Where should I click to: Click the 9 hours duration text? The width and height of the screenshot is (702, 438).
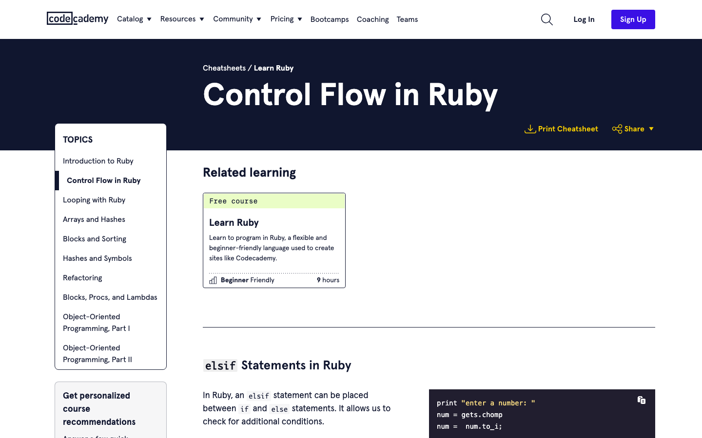pyautogui.click(x=328, y=280)
